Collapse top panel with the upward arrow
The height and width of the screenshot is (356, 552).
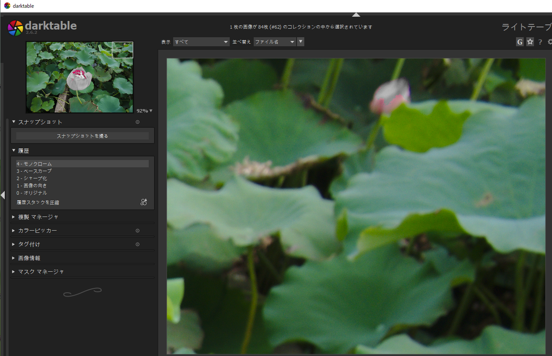(x=356, y=14)
